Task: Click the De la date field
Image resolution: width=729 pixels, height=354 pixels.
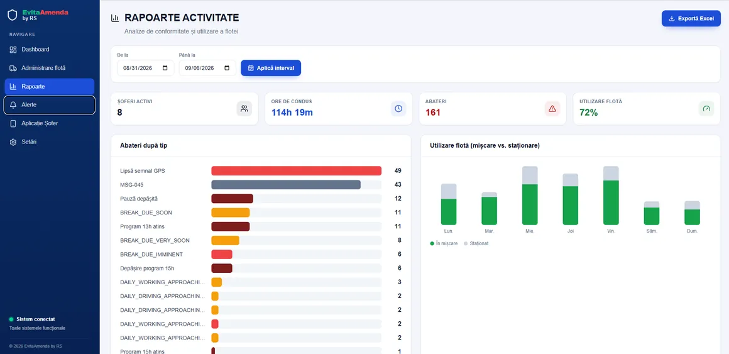Action: coord(146,68)
